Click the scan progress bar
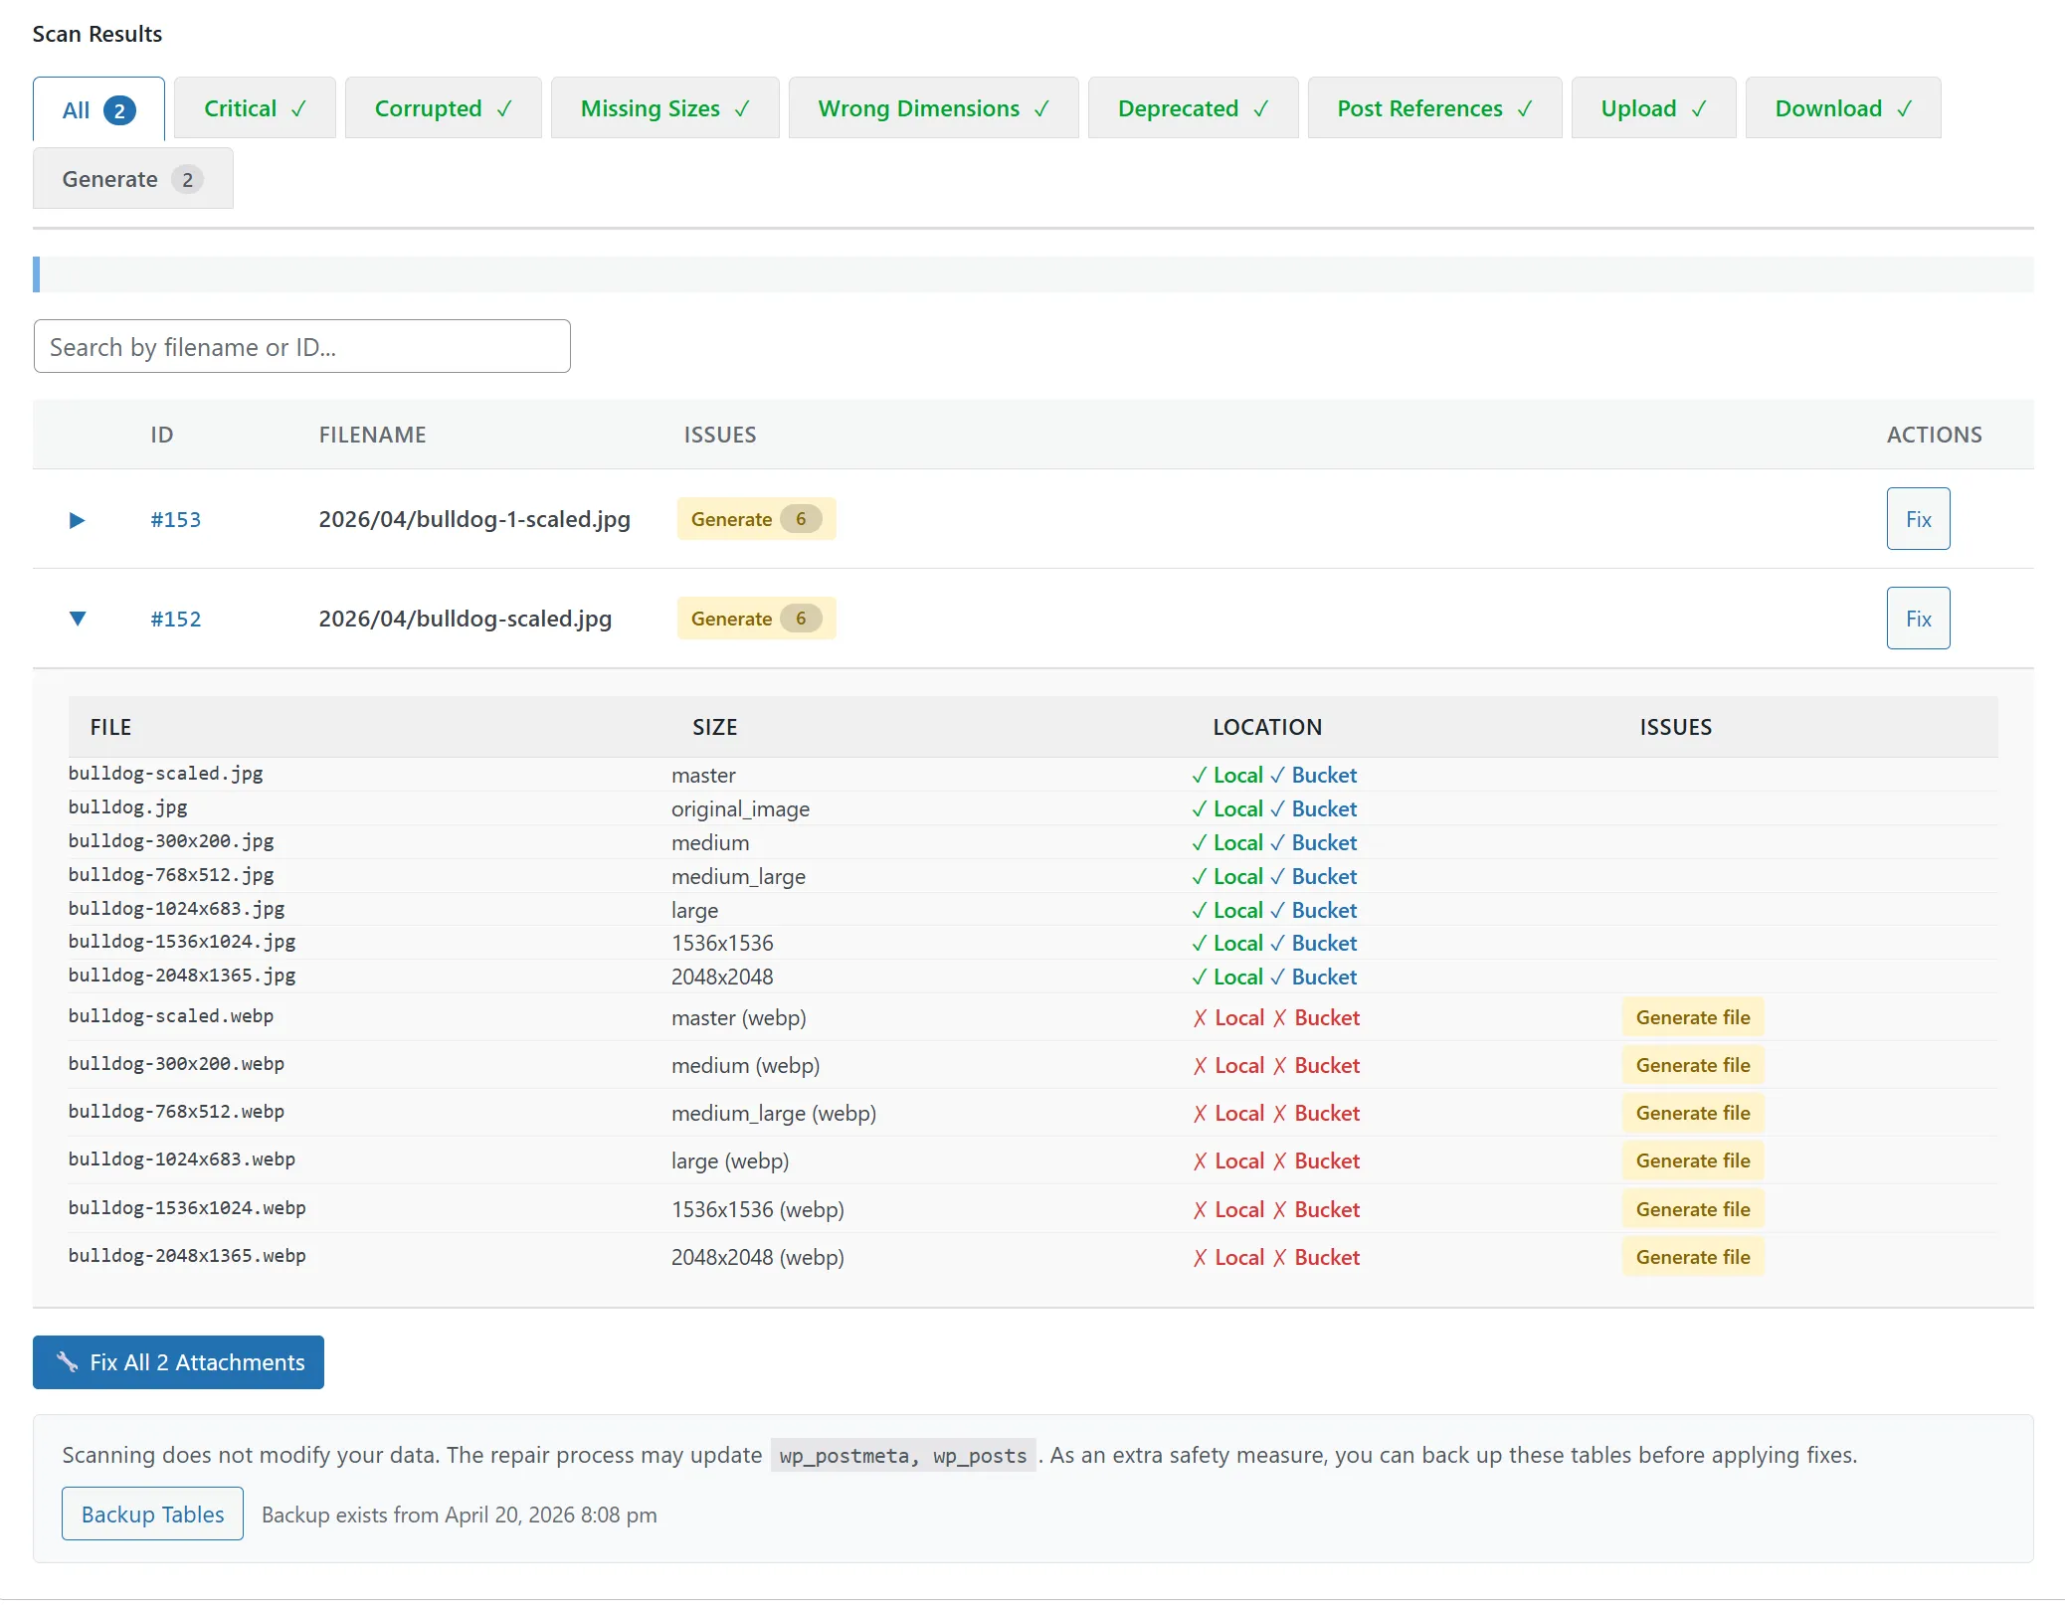This screenshot has height=1605, width=2065. [1032, 274]
